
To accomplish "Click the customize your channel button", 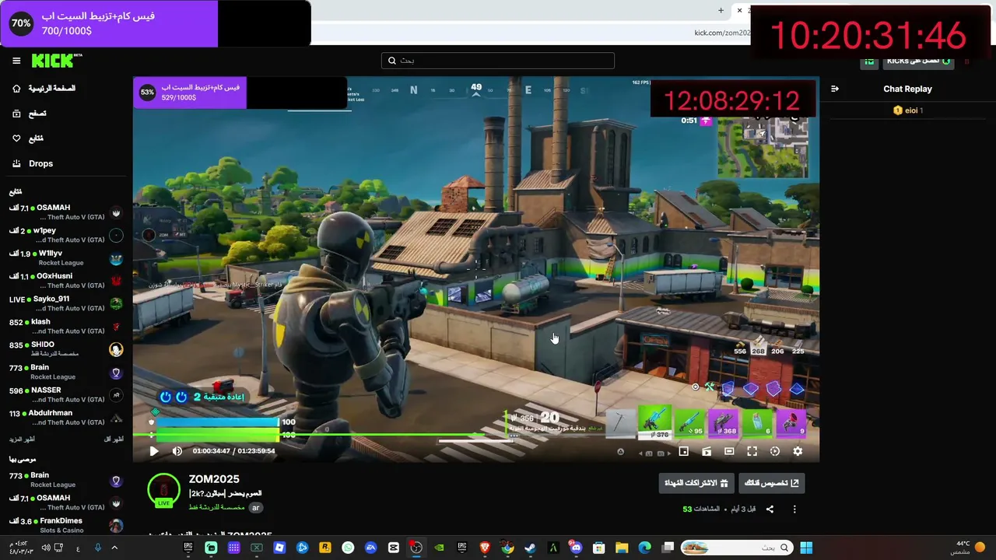I will 772,483.
